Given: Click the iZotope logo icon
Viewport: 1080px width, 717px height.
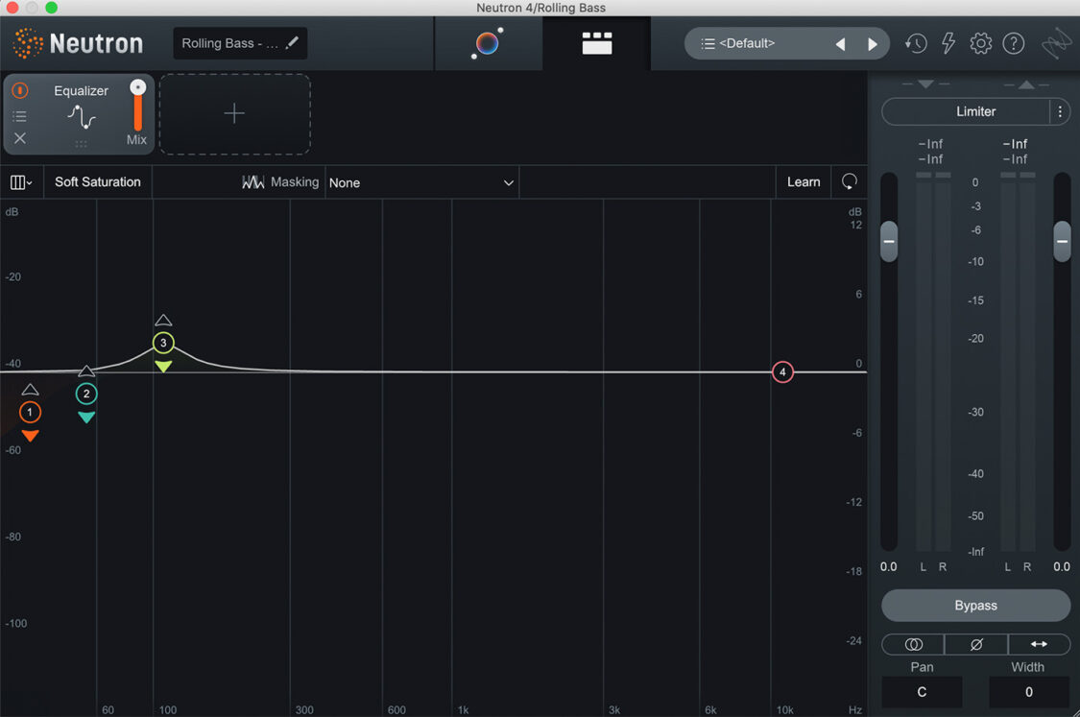Looking at the screenshot, I should pos(1056,44).
